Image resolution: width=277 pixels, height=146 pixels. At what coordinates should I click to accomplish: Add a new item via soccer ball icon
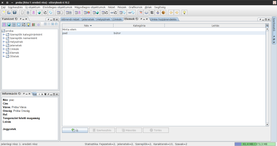click(x=45, y=12)
